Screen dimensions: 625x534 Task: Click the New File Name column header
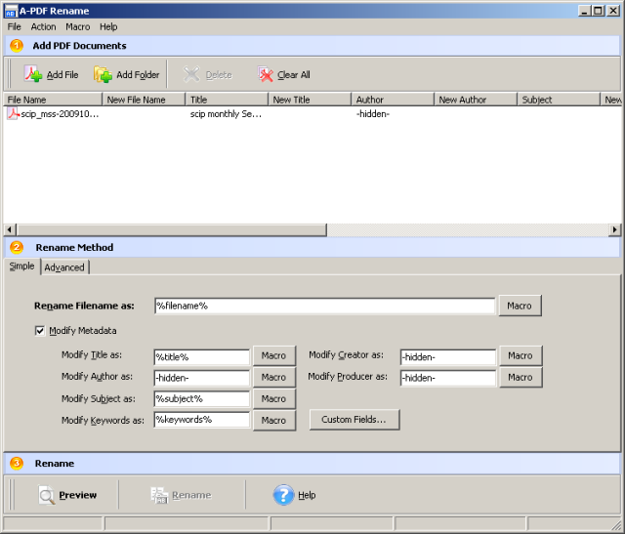[144, 100]
